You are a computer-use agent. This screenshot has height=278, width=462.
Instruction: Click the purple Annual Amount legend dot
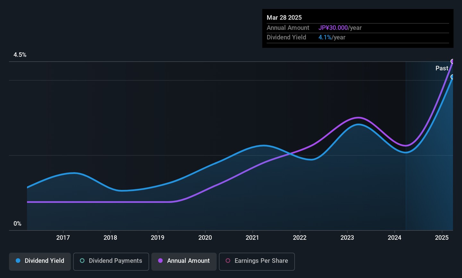pyautogui.click(x=160, y=261)
